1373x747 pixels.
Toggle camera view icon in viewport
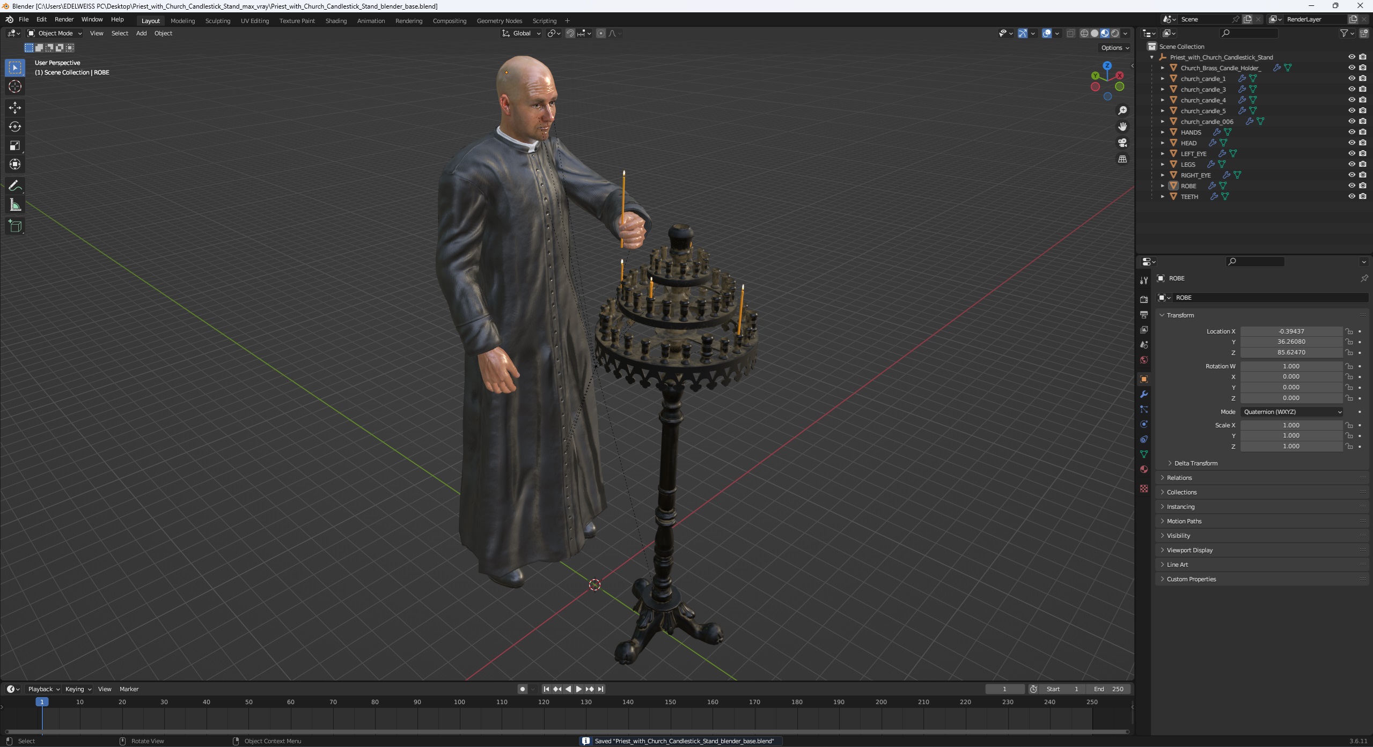(x=1122, y=143)
